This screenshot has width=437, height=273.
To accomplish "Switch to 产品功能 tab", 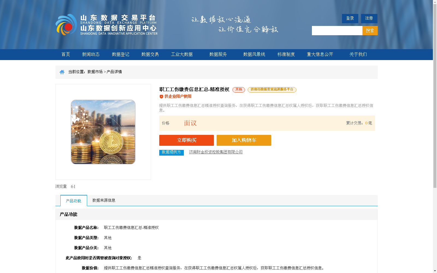I will click(74, 201).
